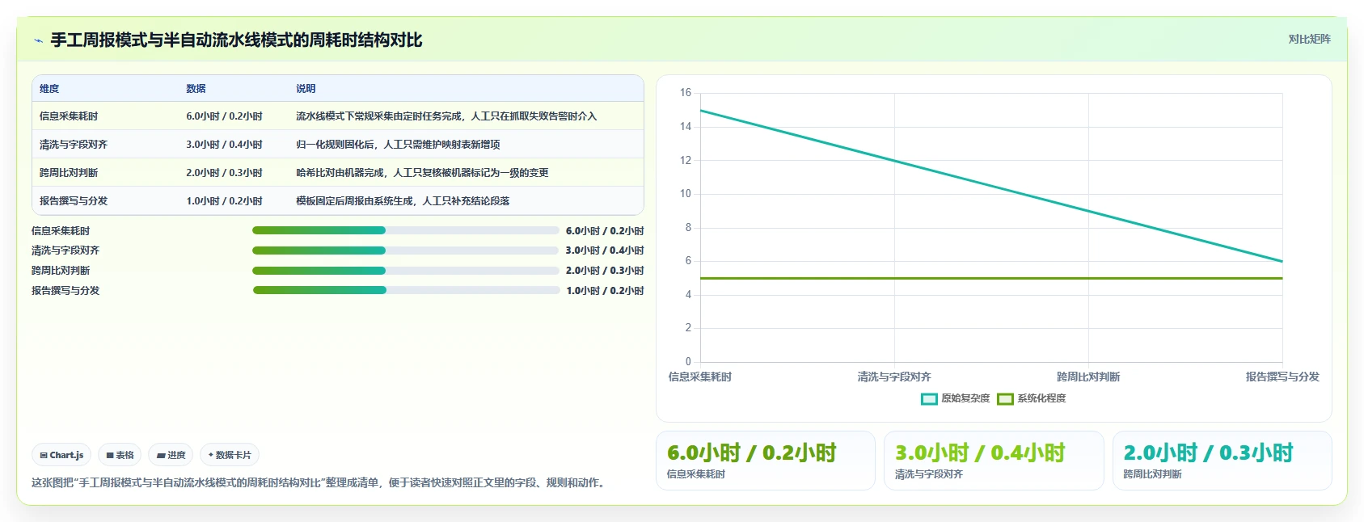1364x522 pixels.
Task: Click the page title 手工周报模式与半自动流水线模式
Action: tap(236, 40)
